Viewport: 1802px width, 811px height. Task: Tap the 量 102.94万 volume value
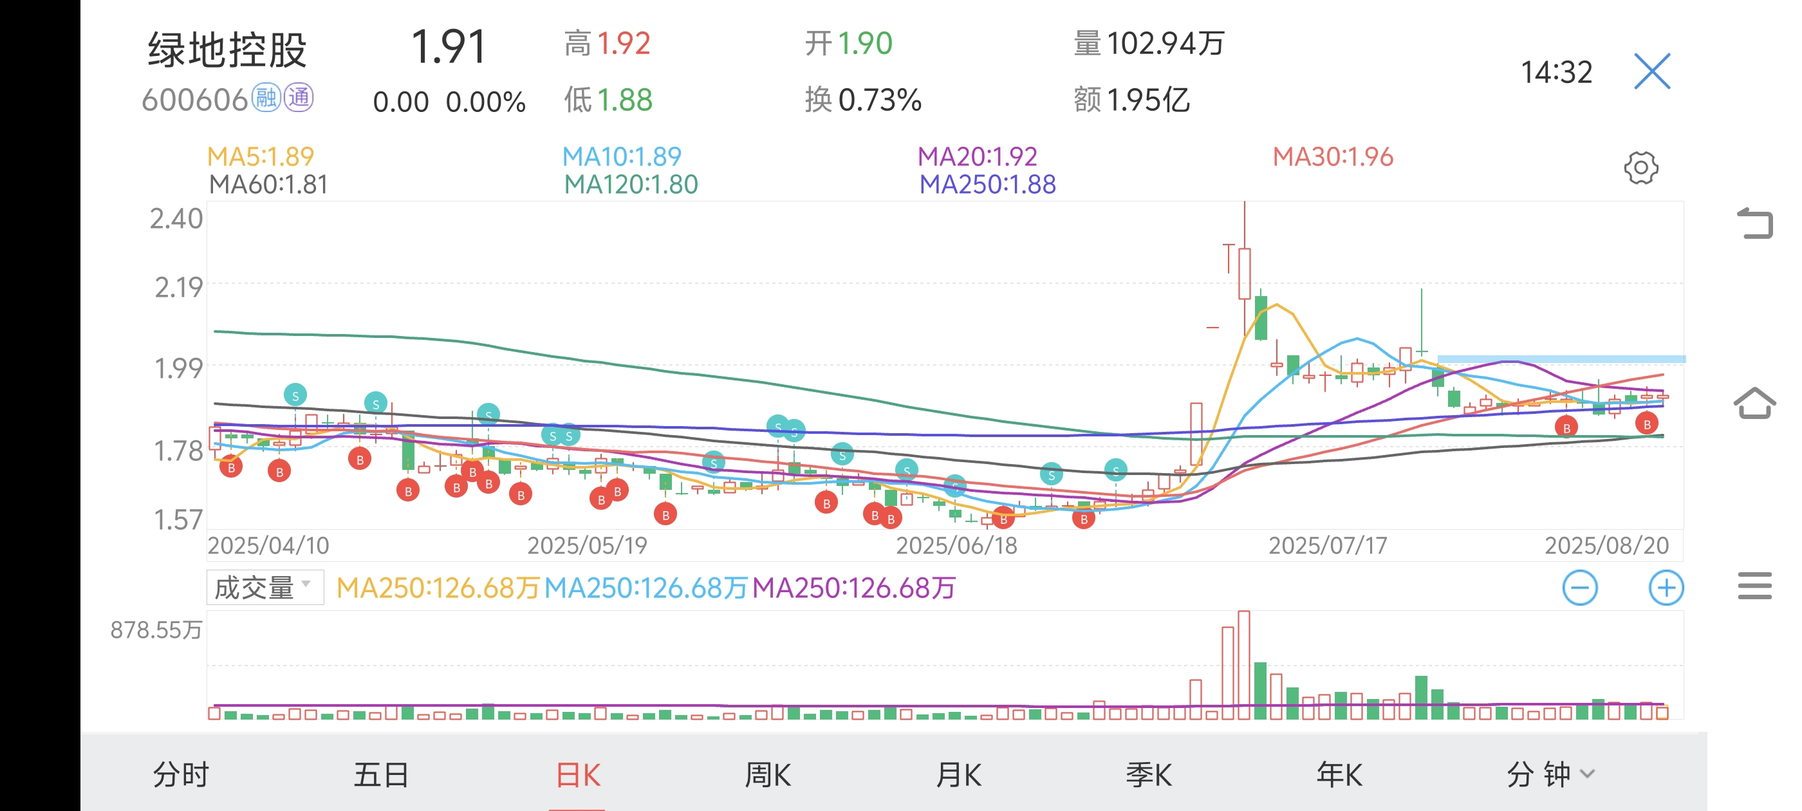[x=1149, y=43]
